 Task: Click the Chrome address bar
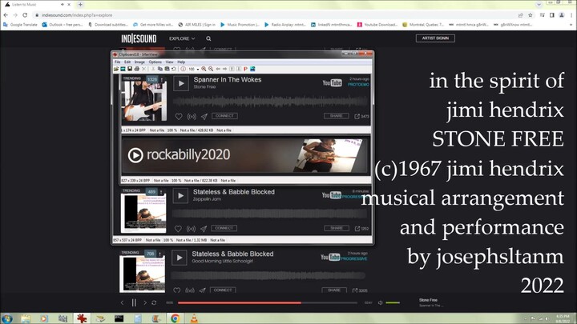pyautogui.click(x=276, y=15)
